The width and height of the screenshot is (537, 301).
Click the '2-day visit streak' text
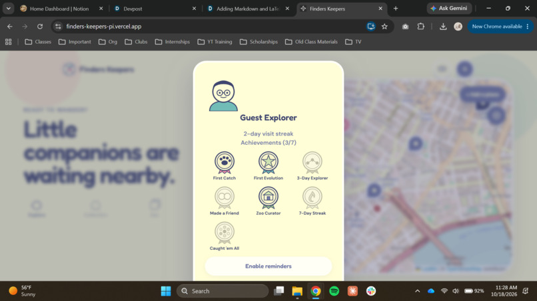coord(268,134)
